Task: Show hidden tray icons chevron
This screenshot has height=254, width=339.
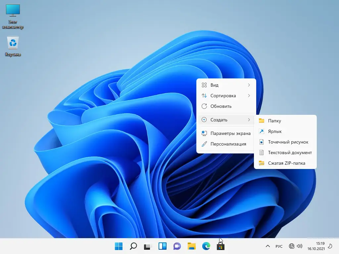Action: (x=267, y=246)
